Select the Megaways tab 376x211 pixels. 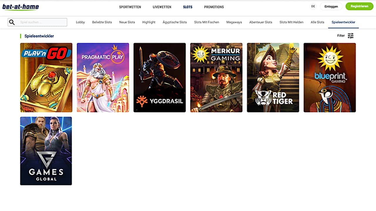234,22
